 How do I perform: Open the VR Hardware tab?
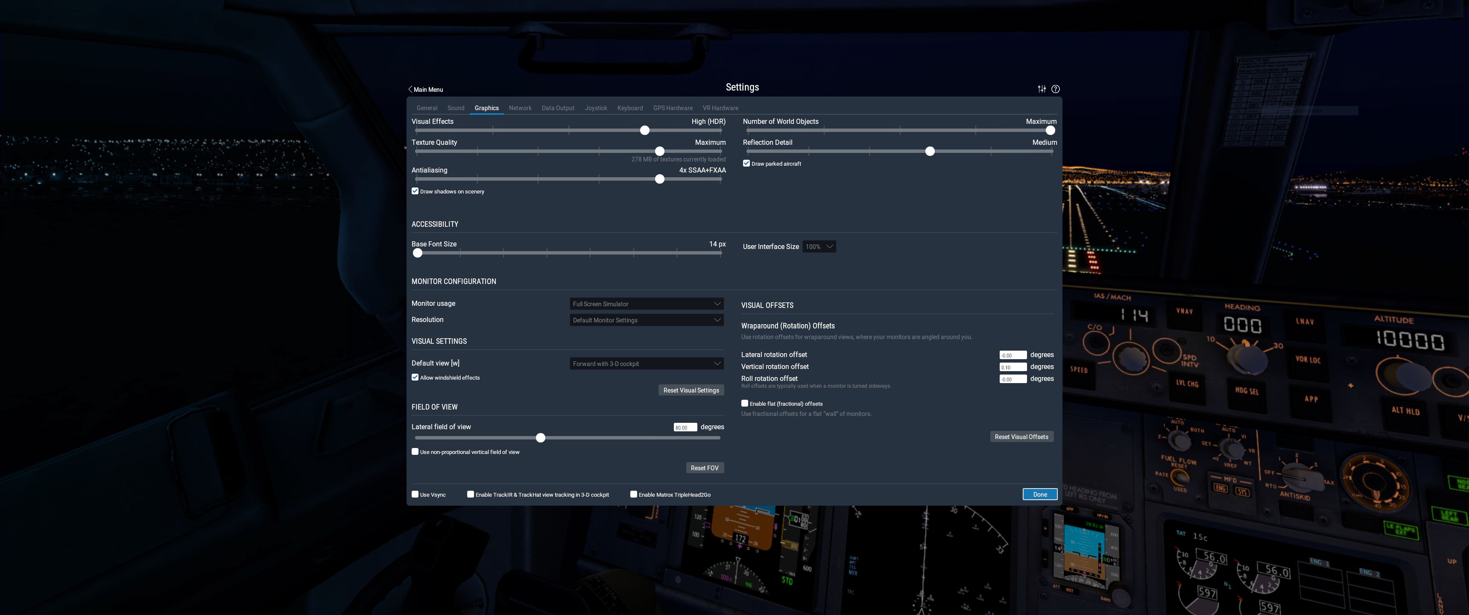[x=720, y=108]
